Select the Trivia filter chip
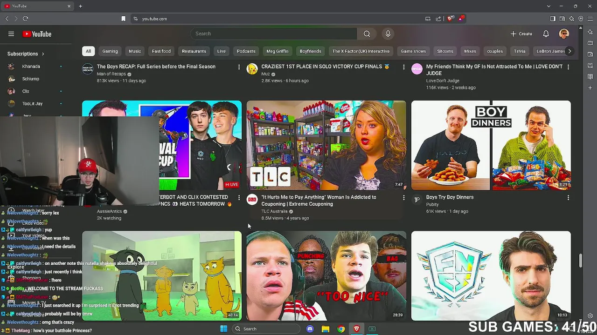 click(x=520, y=51)
